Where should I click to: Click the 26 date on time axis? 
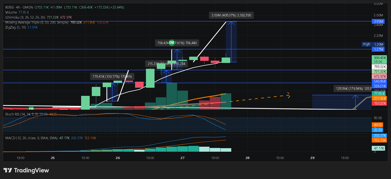118,158
